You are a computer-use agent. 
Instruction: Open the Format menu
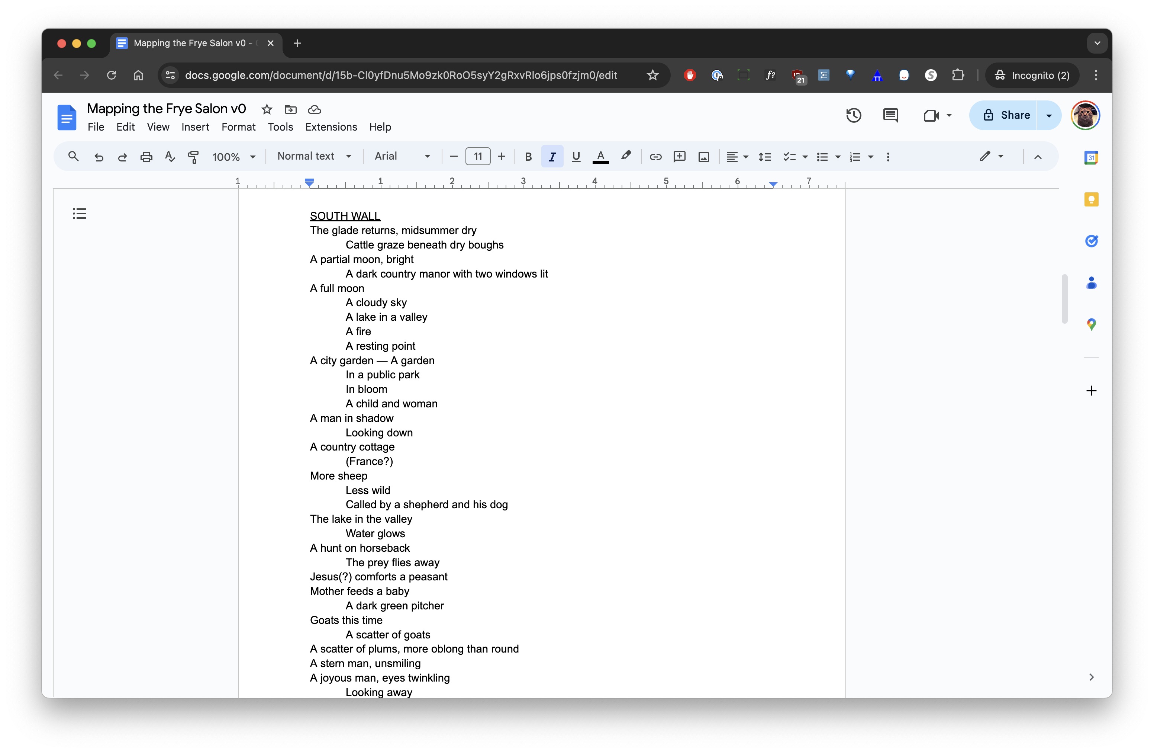tap(238, 126)
